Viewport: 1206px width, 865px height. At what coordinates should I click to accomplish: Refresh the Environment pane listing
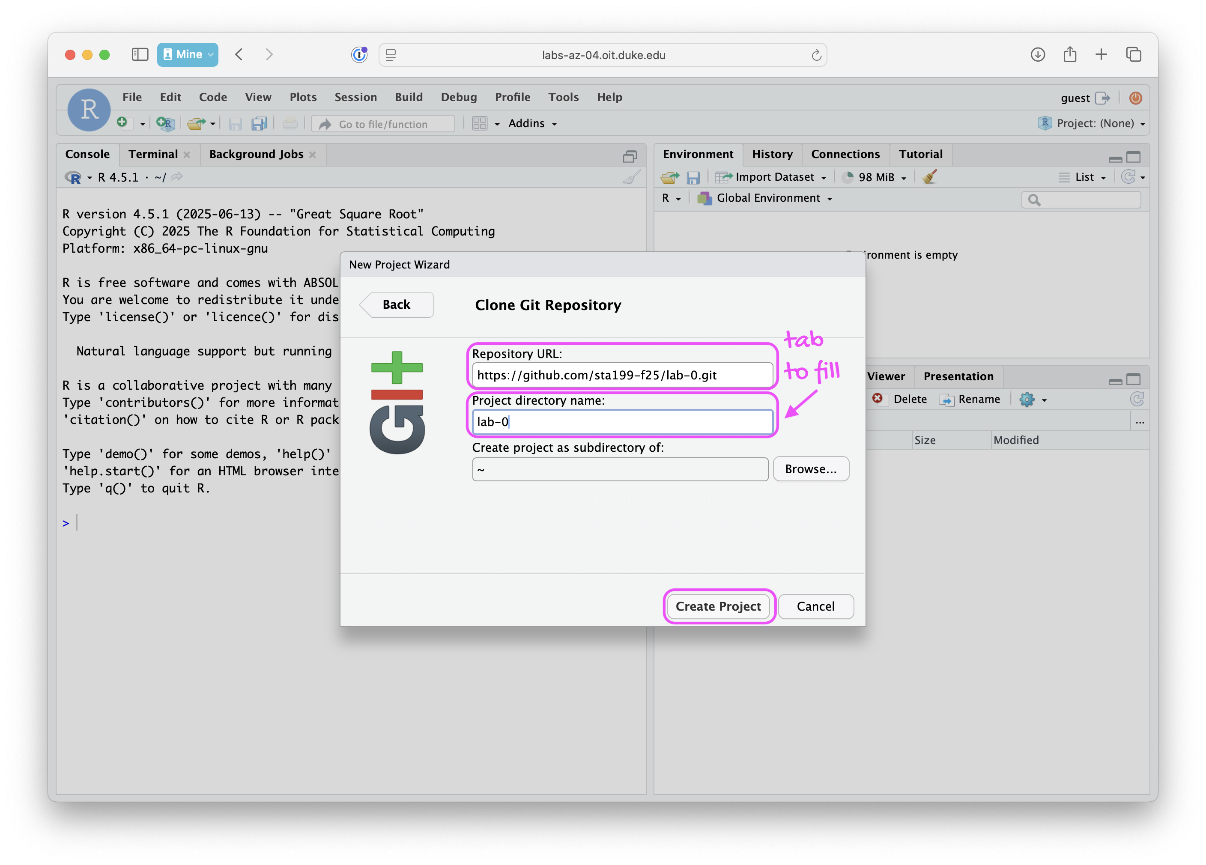coord(1129,176)
